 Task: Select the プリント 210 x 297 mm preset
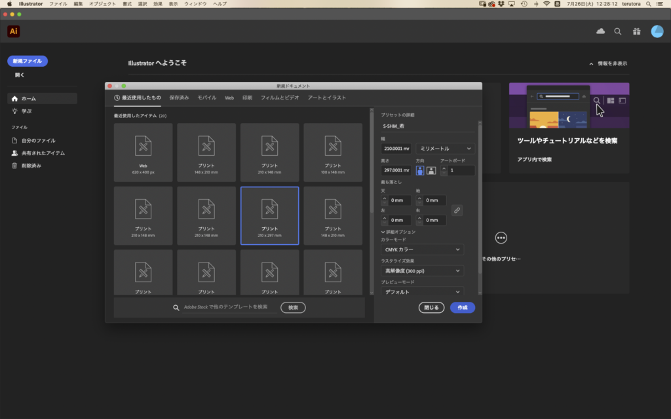269,216
